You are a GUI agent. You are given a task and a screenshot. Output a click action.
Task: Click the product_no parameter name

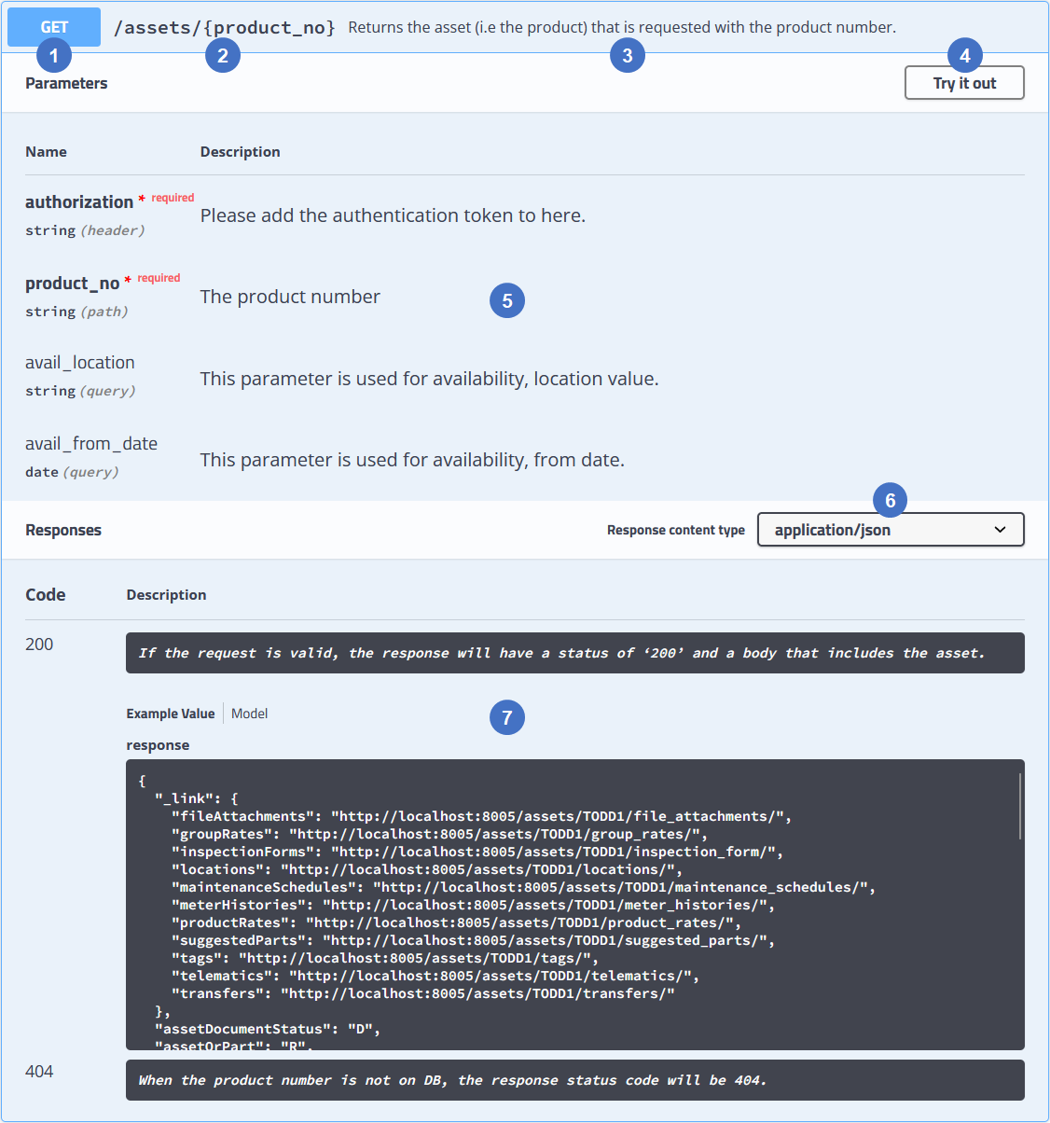pyautogui.click(x=72, y=284)
